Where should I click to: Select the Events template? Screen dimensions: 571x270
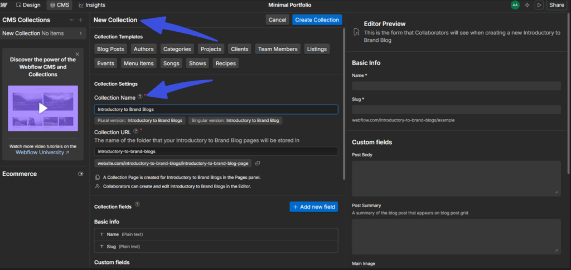tap(105, 63)
